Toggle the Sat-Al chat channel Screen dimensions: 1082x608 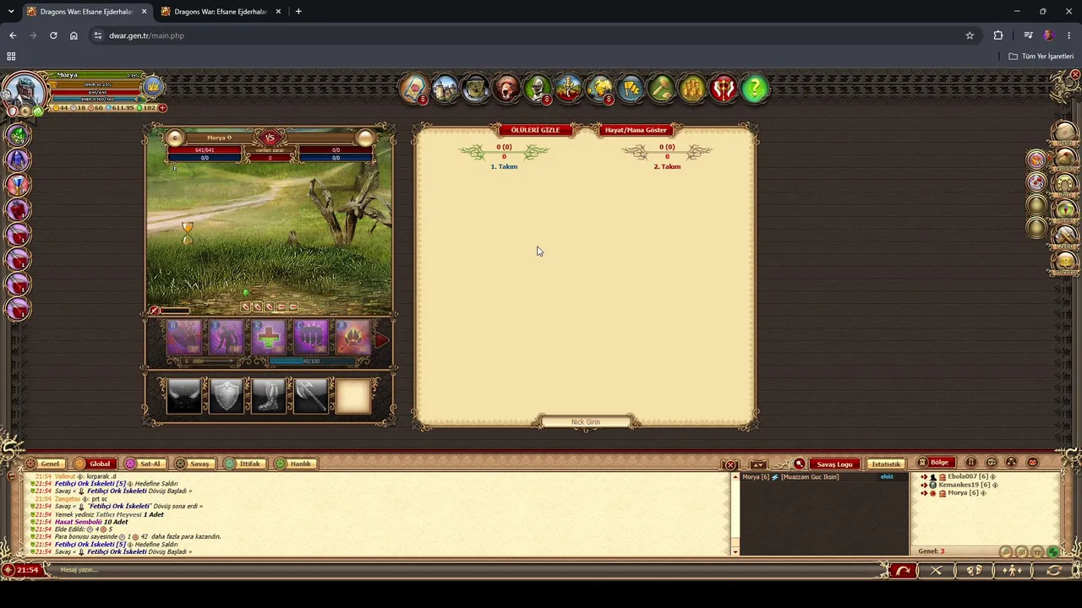tap(144, 464)
